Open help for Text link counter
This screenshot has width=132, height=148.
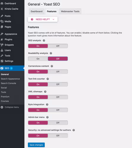[48, 79]
